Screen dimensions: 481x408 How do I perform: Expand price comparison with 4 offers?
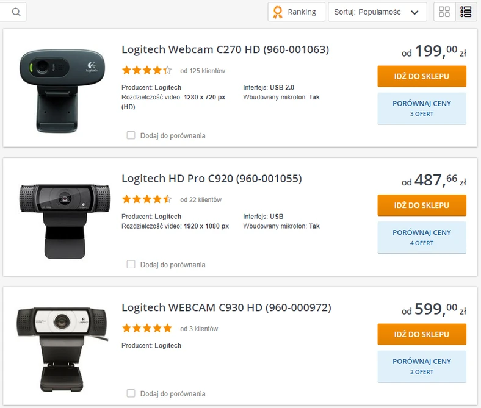[x=422, y=237]
